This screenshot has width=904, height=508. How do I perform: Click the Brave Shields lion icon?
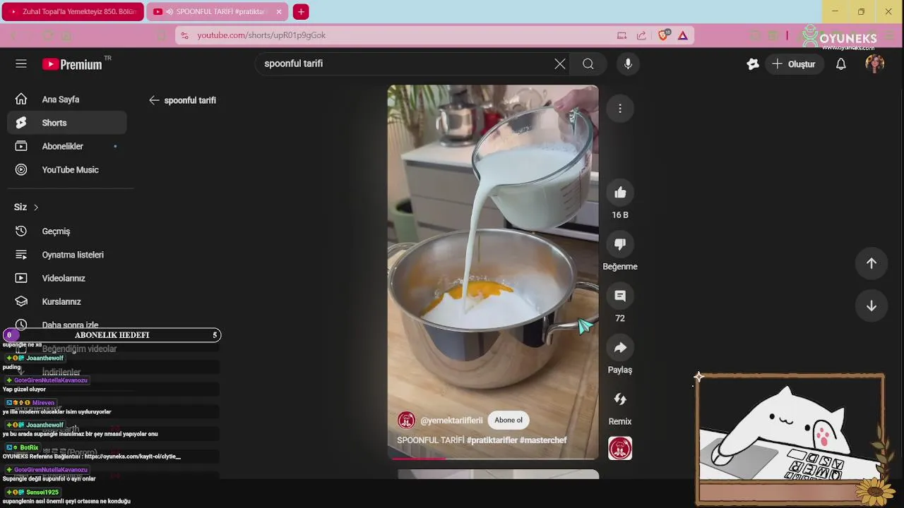(x=663, y=35)
